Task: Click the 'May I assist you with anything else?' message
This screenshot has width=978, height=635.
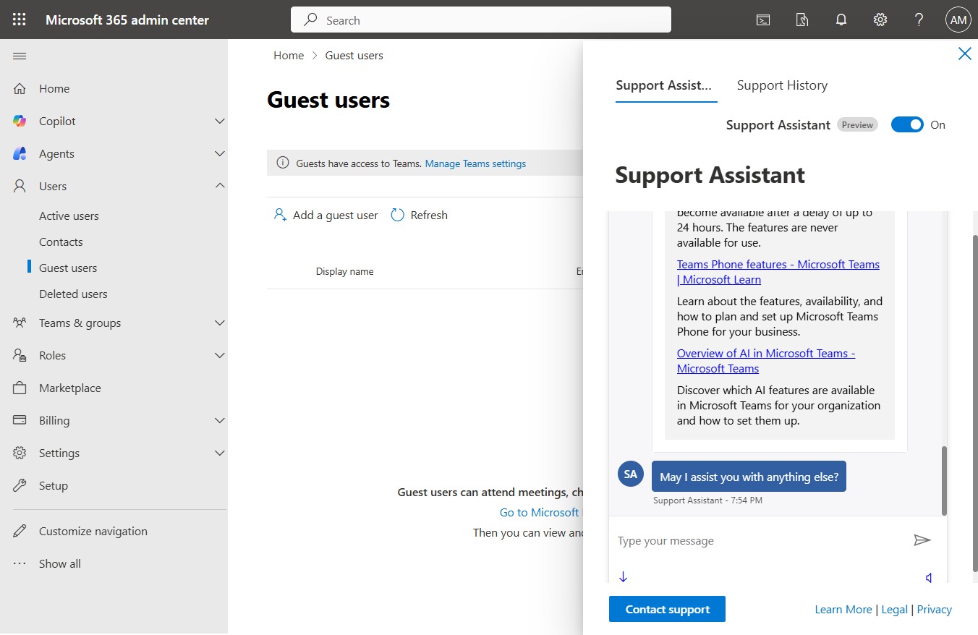Action: point(749,477)
